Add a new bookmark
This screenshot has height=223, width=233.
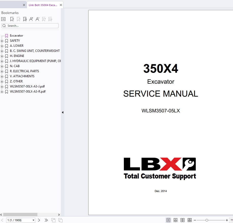[12, 19]
